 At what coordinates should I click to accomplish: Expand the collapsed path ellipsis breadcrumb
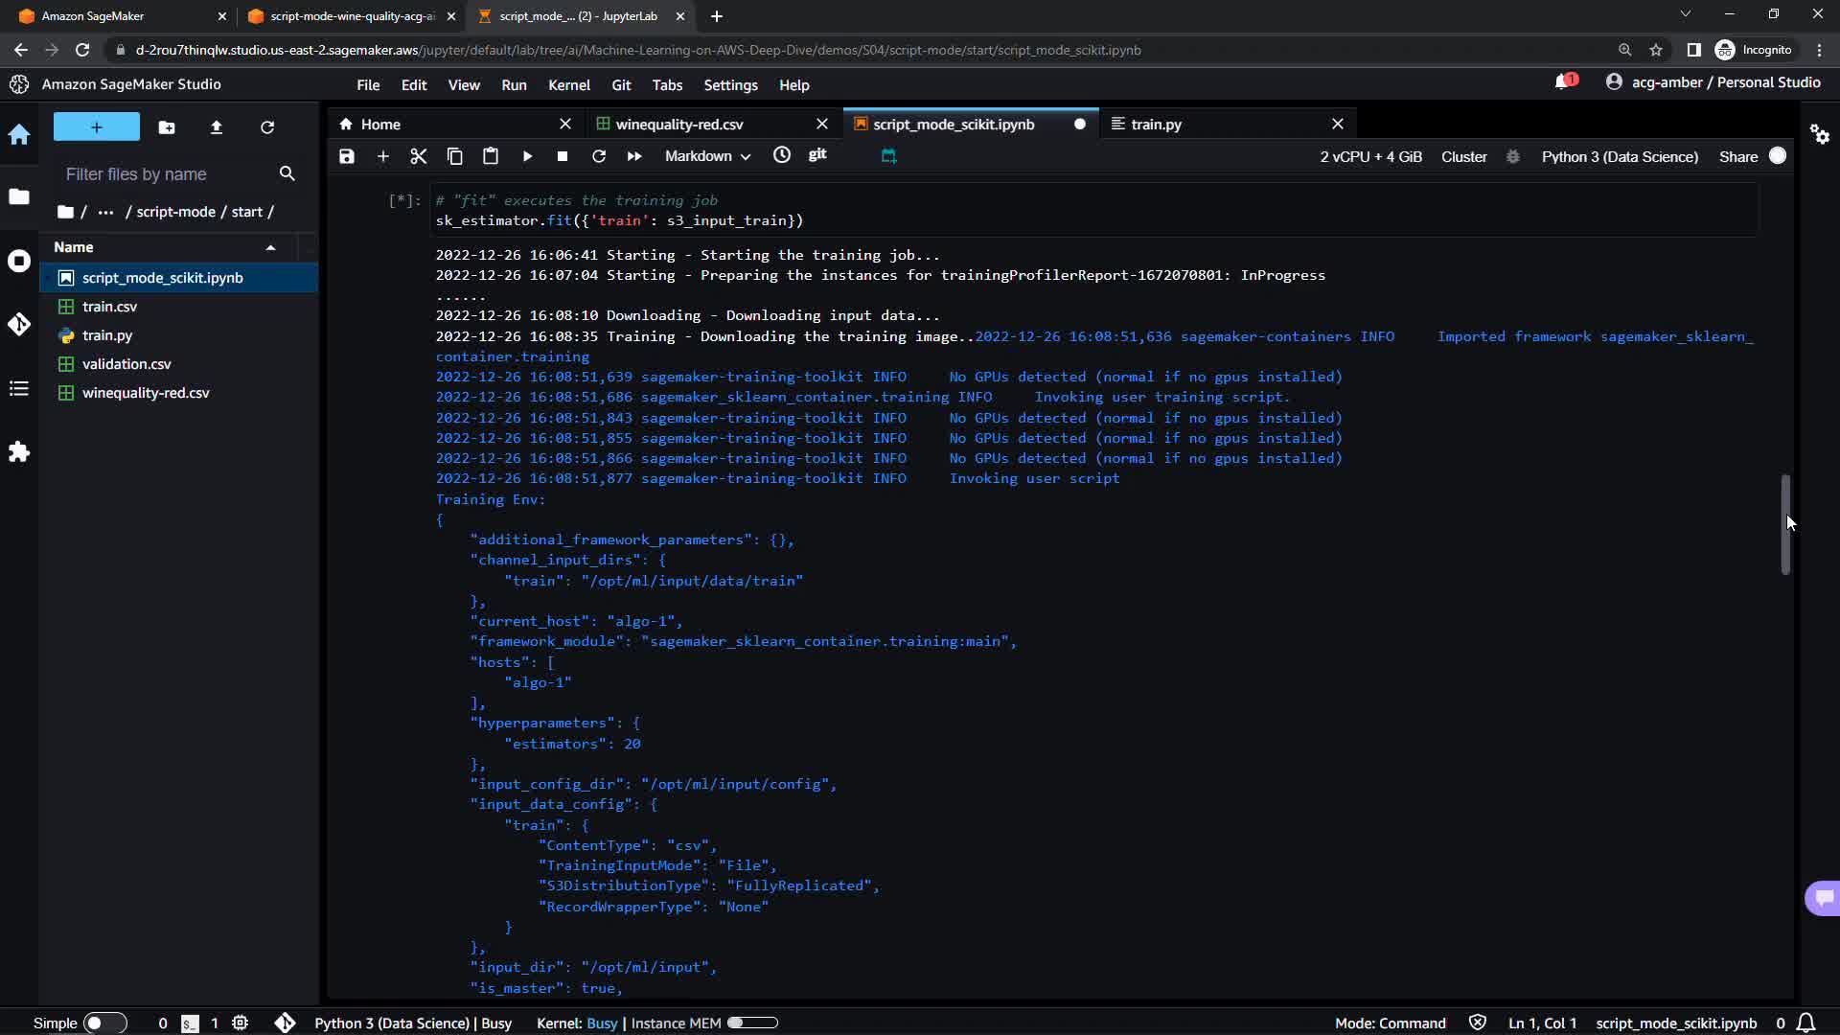(105, 212)
